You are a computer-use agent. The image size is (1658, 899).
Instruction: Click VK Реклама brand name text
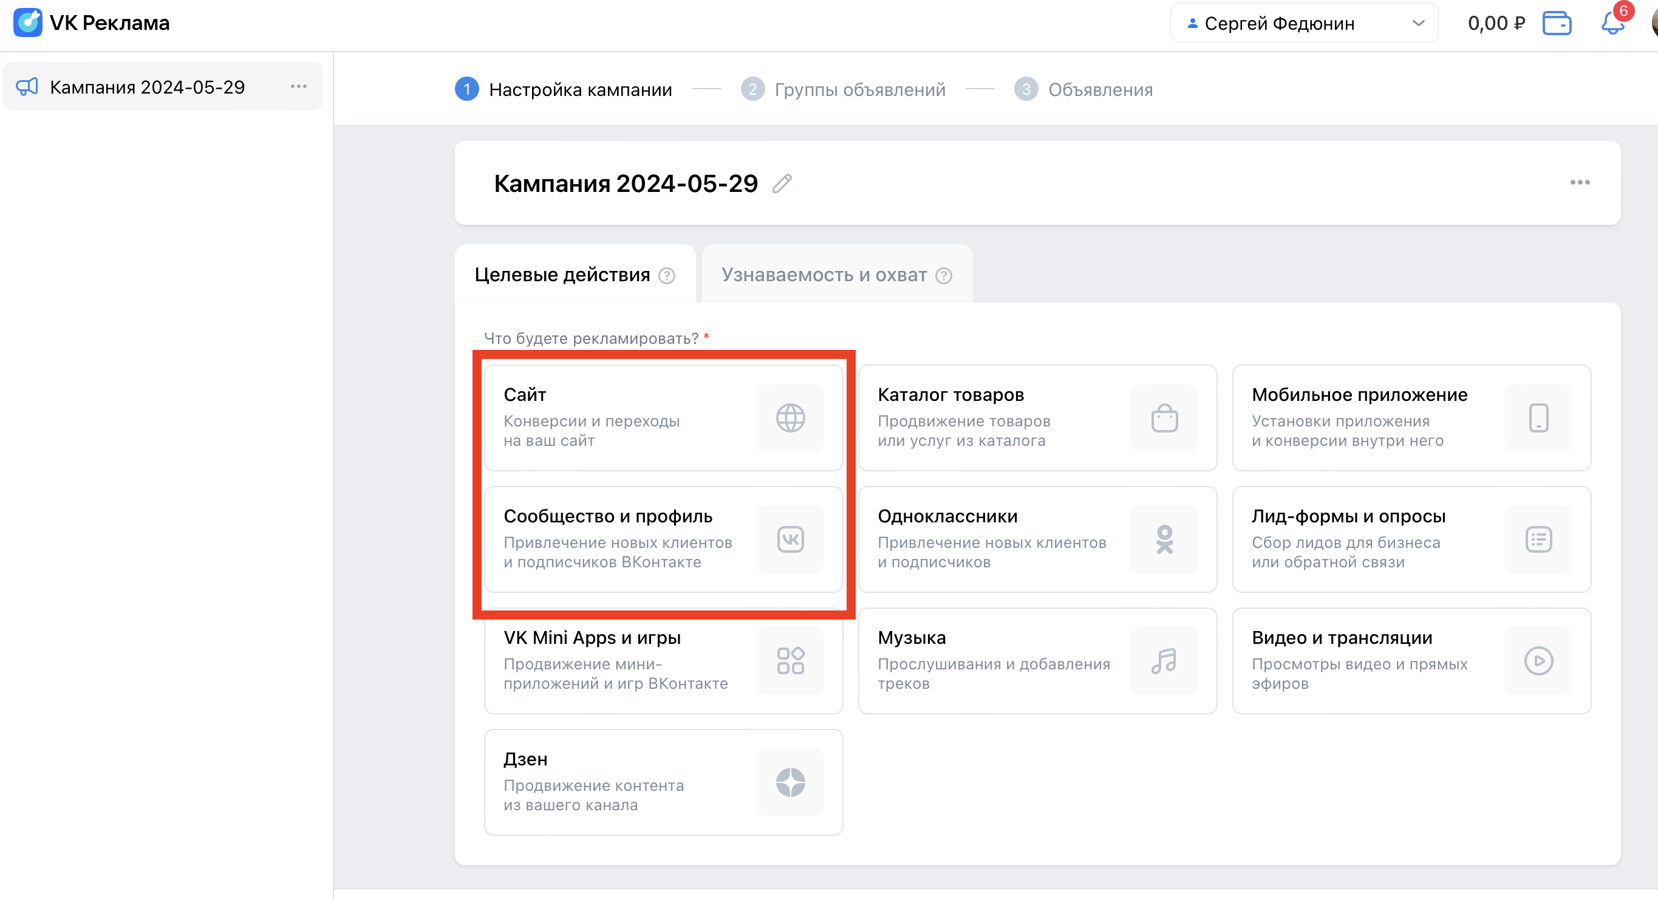[109, 22]
